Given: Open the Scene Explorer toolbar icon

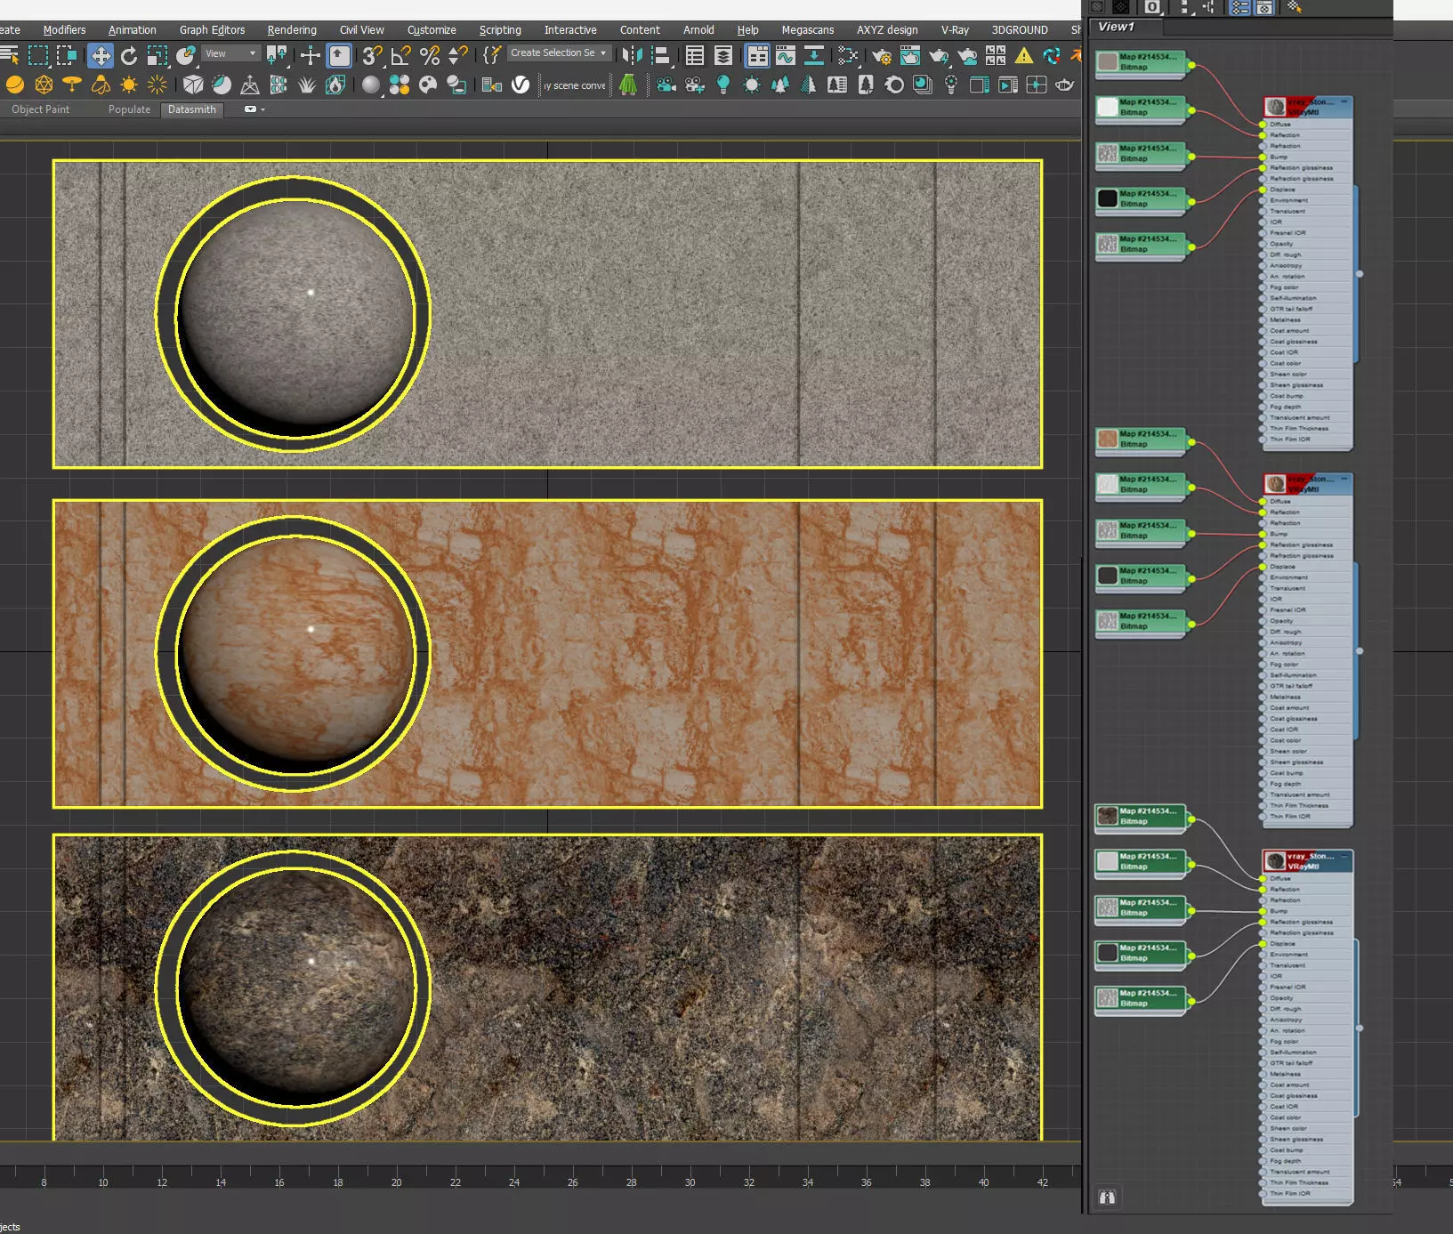Looking at the screenshot, I should 695,56.
